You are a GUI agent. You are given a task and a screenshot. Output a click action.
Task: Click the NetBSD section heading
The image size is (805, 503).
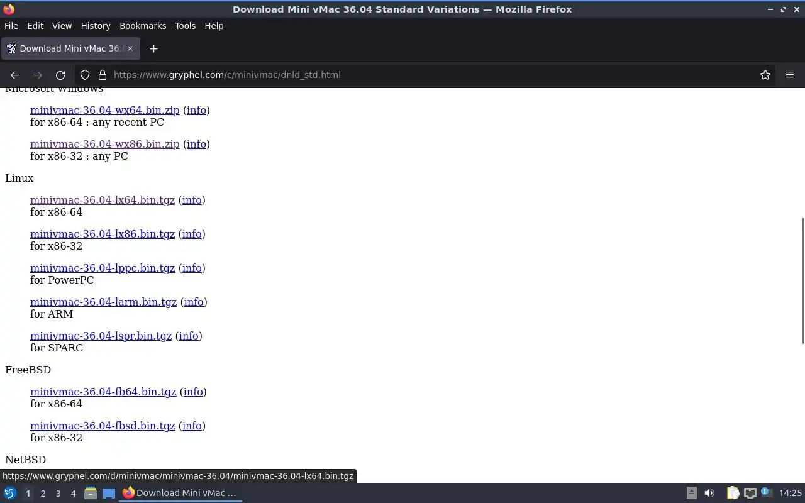26,460
